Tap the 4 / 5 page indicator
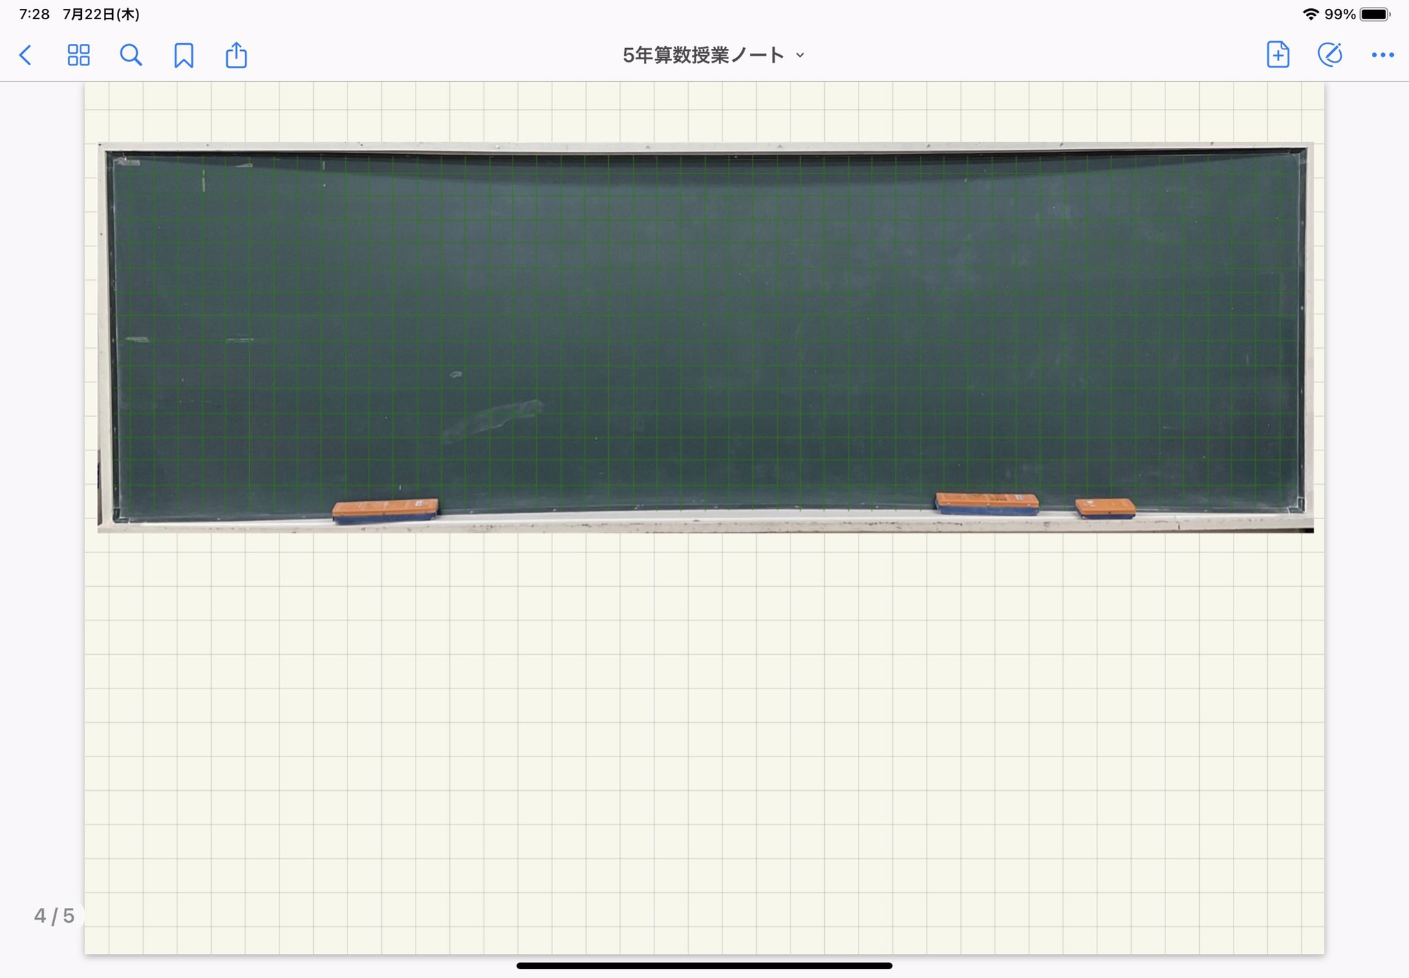Viewport: 1409px width, 978px height. tap(54, 915)
